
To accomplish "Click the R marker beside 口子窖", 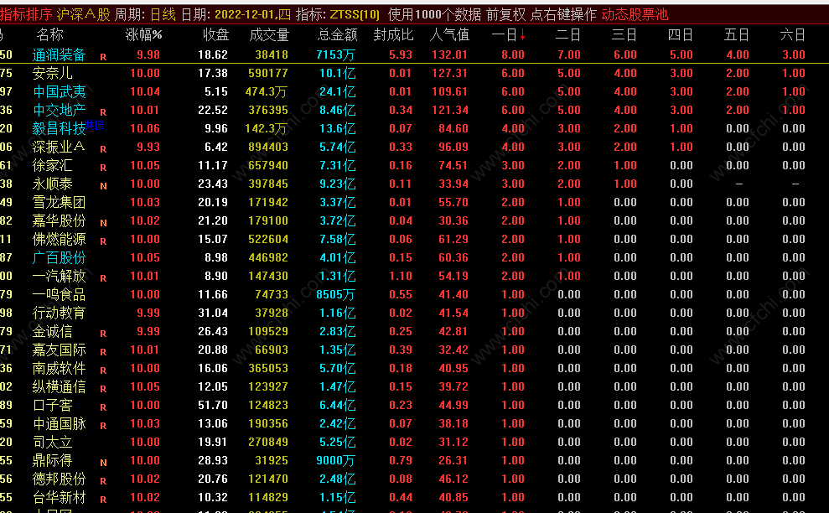I will (x=104, y=407).
